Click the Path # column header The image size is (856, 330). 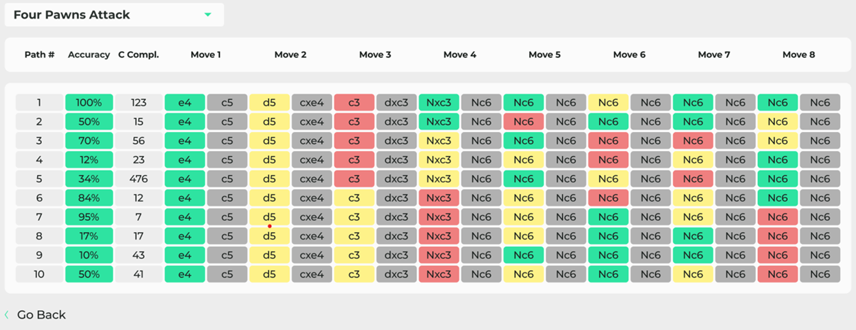click(39, 55)
